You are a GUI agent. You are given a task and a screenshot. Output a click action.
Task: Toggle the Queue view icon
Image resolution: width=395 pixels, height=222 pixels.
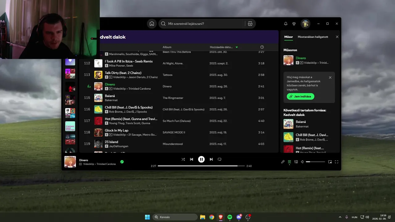289,162
